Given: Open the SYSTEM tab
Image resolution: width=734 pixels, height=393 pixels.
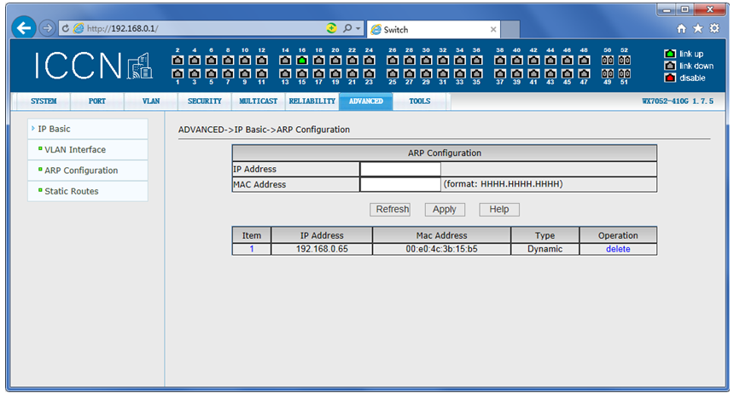Looking at the screenshot, I should click(44, 101).
